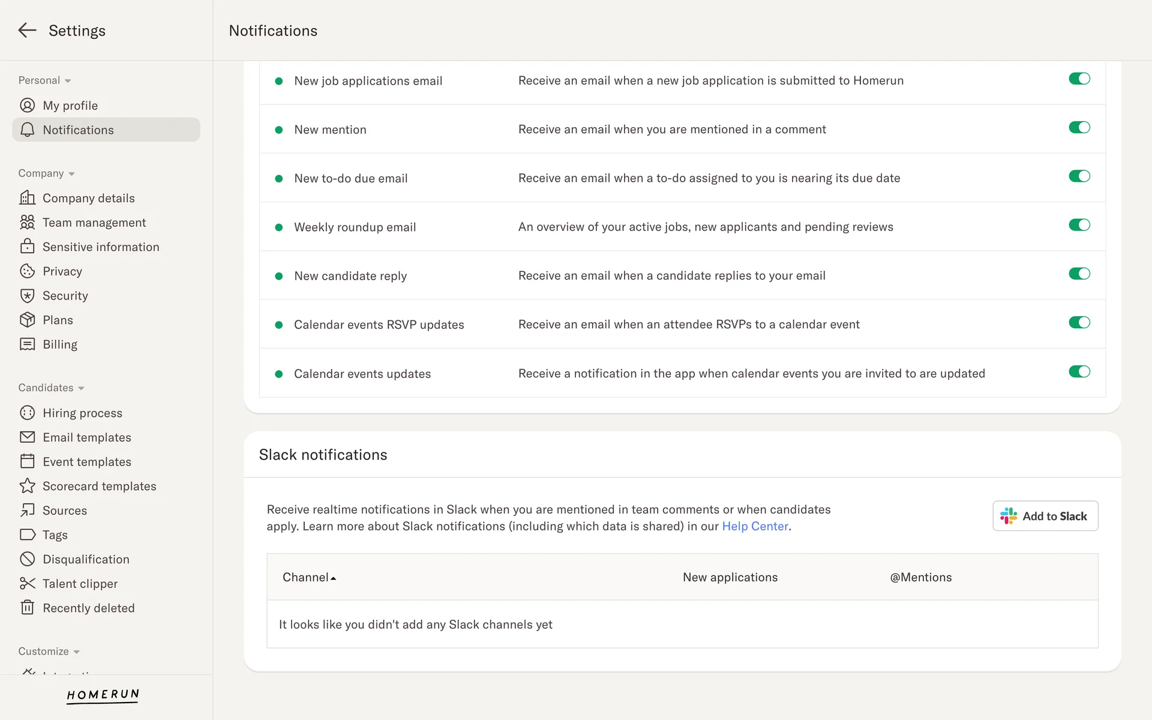Collapse the Candidates section header

tap(51, 388)
